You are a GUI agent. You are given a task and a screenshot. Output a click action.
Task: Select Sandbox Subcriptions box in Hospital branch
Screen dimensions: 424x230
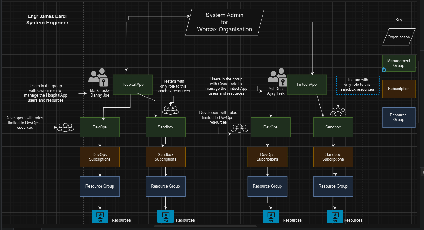click(165, 157)
